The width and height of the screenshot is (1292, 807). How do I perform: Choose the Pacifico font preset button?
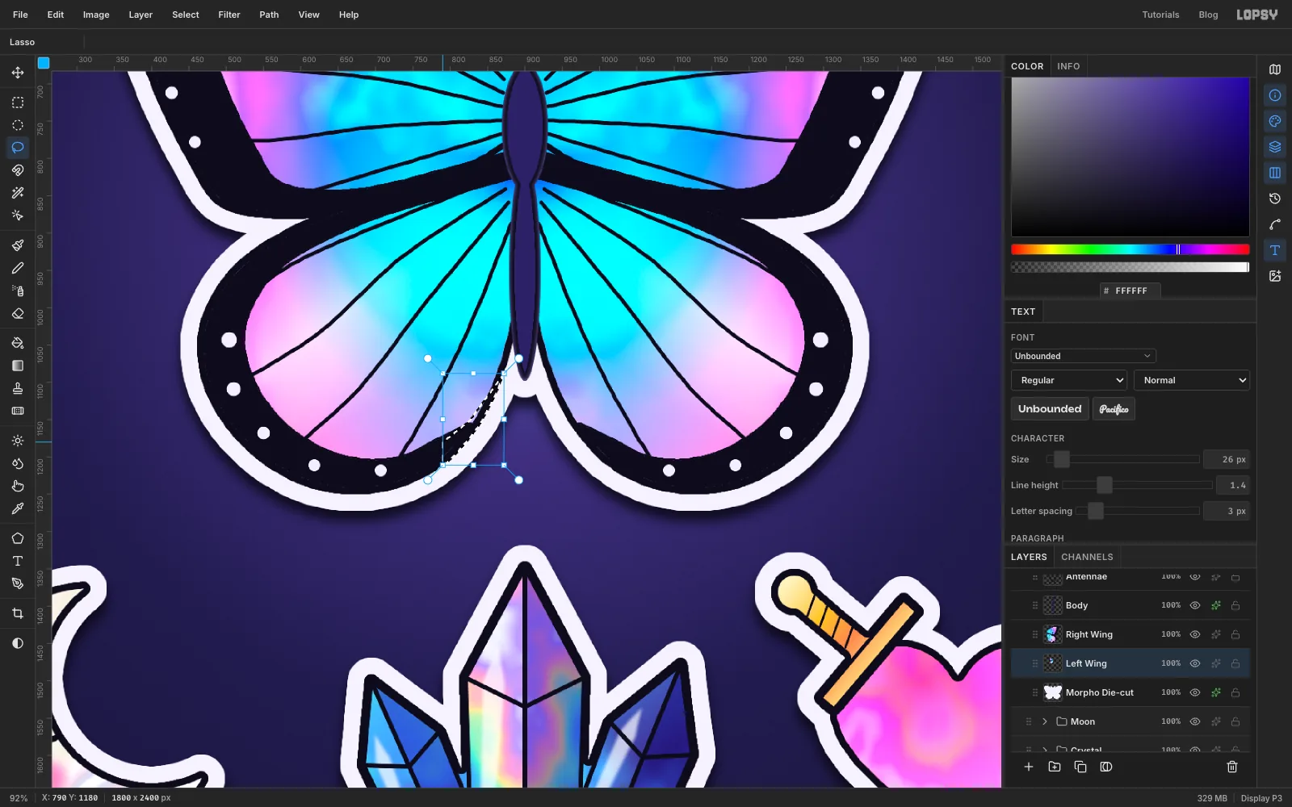1114,409
